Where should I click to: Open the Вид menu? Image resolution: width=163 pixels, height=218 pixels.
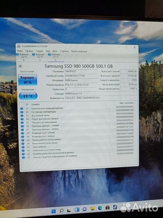(x=48, y=51)
